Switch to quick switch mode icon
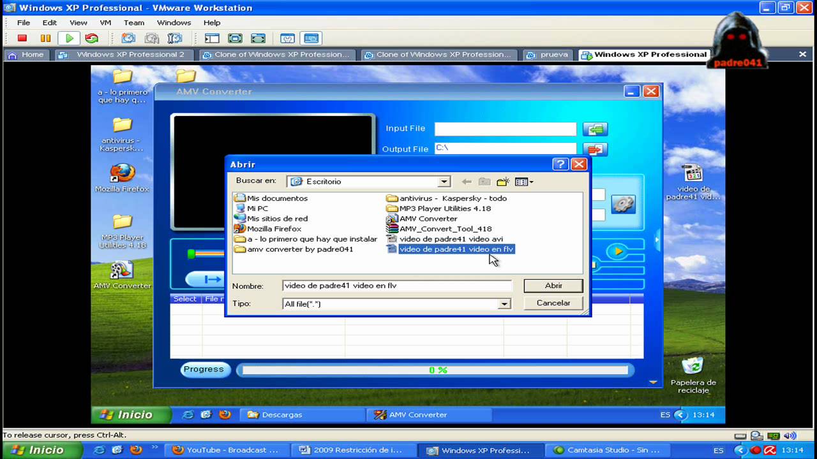The width and height of the screenshot is (817, 459). coord(235,38)
